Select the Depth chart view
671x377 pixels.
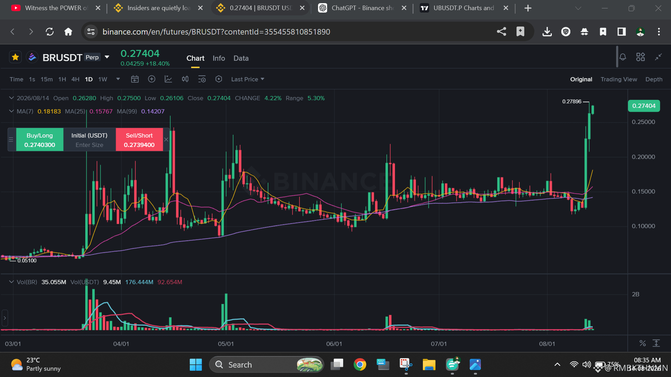point(654,79)
